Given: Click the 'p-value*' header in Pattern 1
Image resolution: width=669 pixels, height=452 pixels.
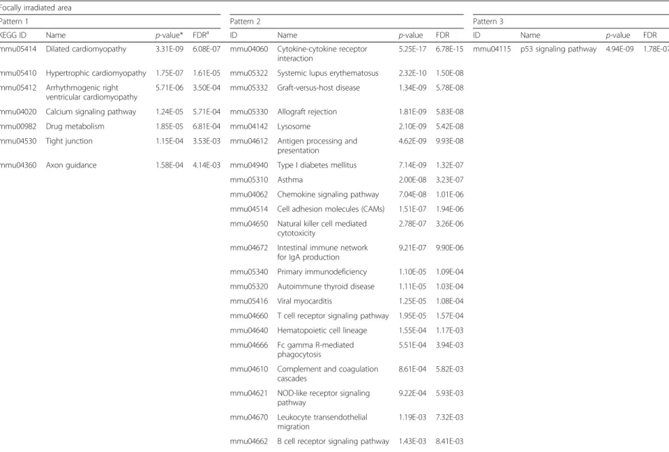Looking at the screenshot, I should (169, 36).
